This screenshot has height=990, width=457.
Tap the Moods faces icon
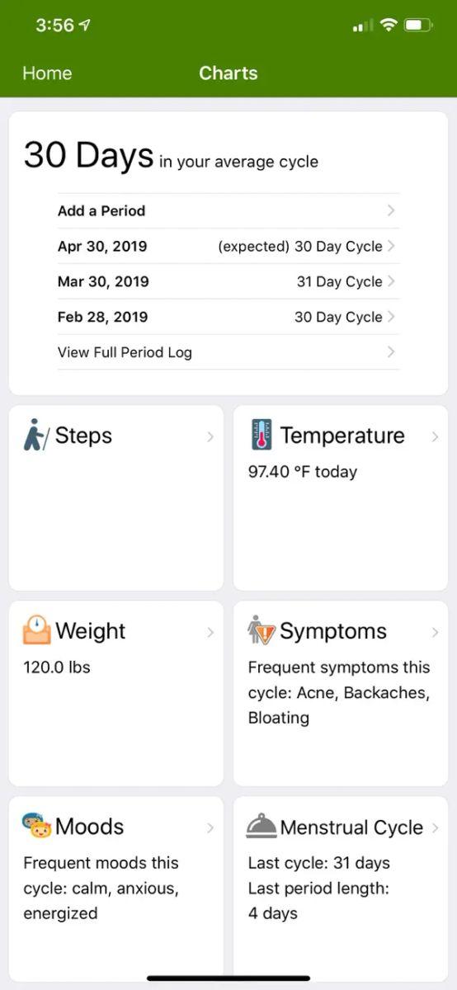[x=37, y=826]
